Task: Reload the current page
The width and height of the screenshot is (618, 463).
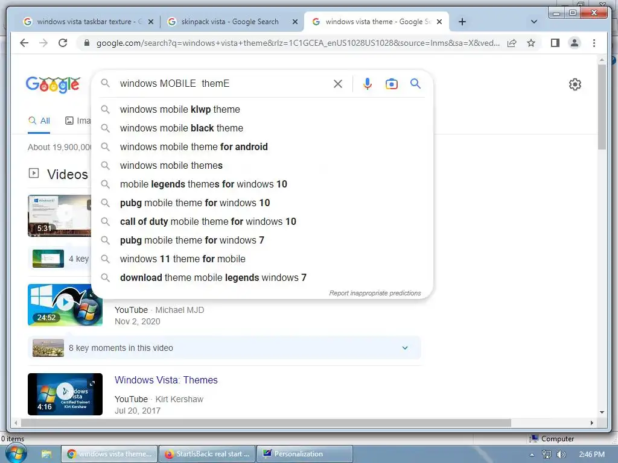Action: 63,43
